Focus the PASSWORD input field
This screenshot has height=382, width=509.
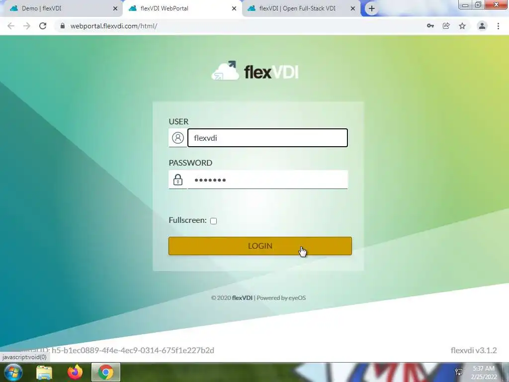click(267, 180)
